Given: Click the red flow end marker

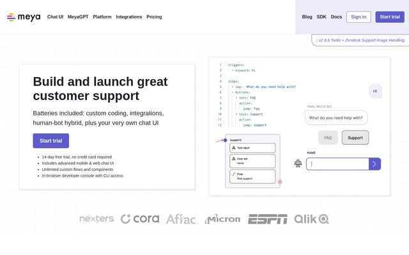Looking at the screenshot, I should click(280, 182).
